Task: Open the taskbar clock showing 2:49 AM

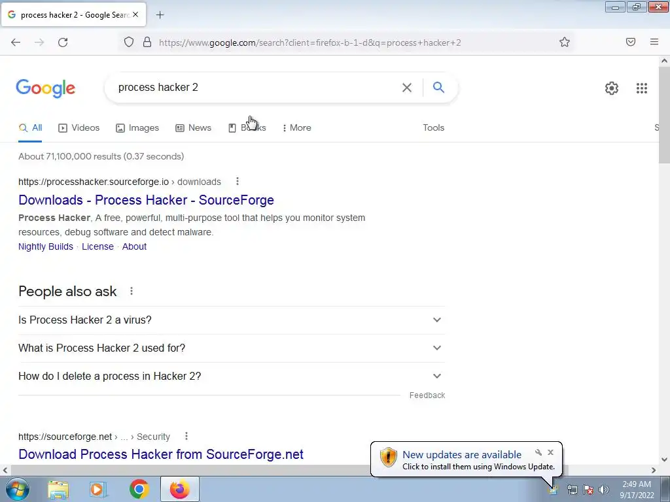Action: coord(637,490)
